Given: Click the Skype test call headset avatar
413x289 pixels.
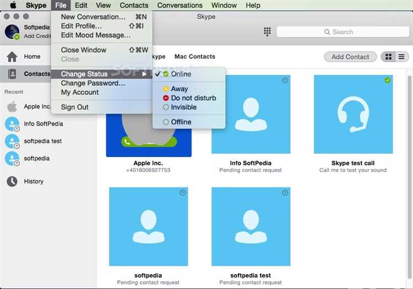Looking at the screenshot, I should (353, 114).
